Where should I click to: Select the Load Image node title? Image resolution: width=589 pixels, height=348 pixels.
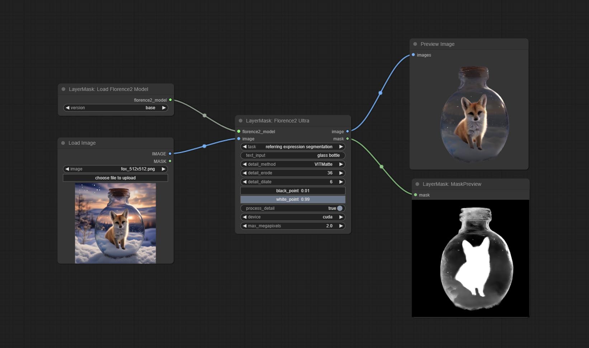(x=82, y=143)
